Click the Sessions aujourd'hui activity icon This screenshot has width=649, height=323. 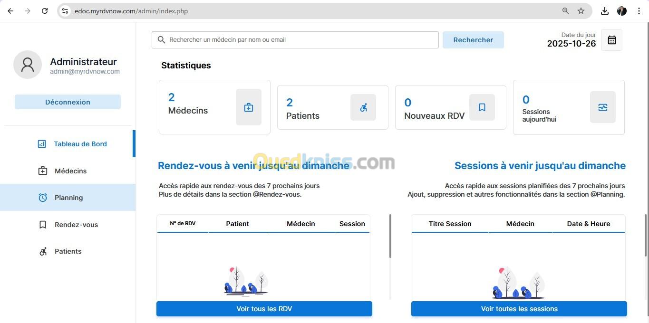(x=602, y=107)
